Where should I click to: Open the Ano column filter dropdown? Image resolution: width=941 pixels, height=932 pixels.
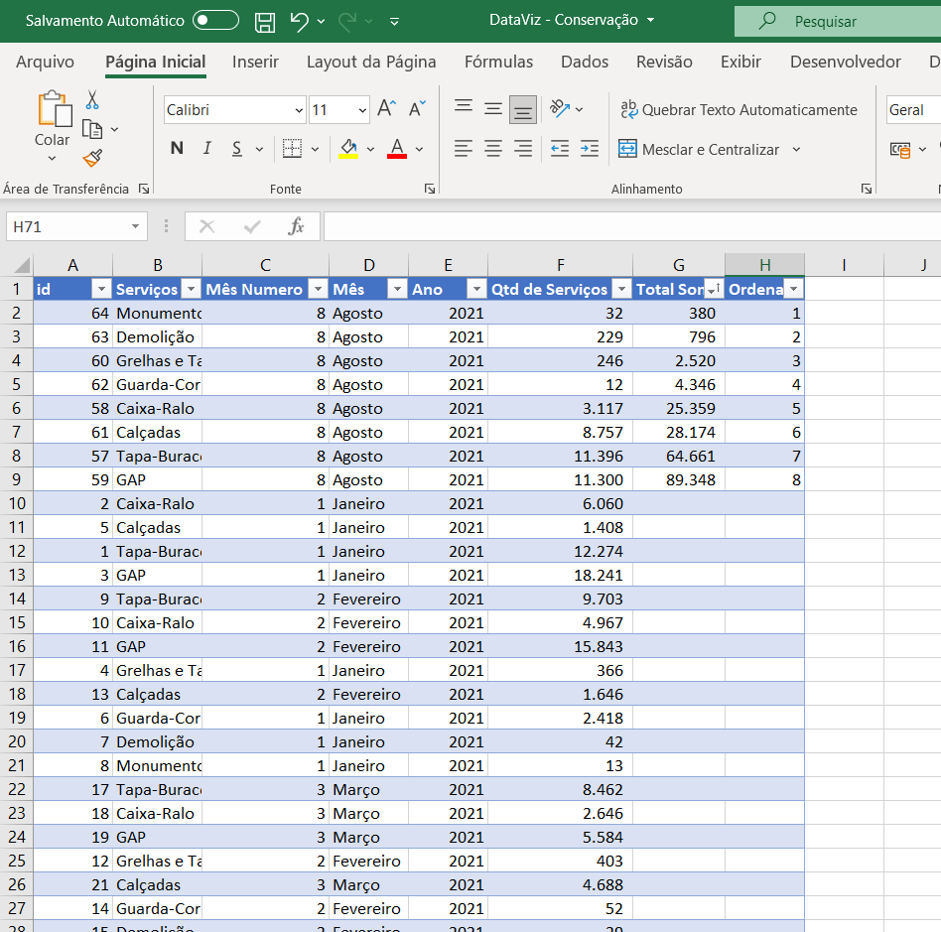point(476,289)
